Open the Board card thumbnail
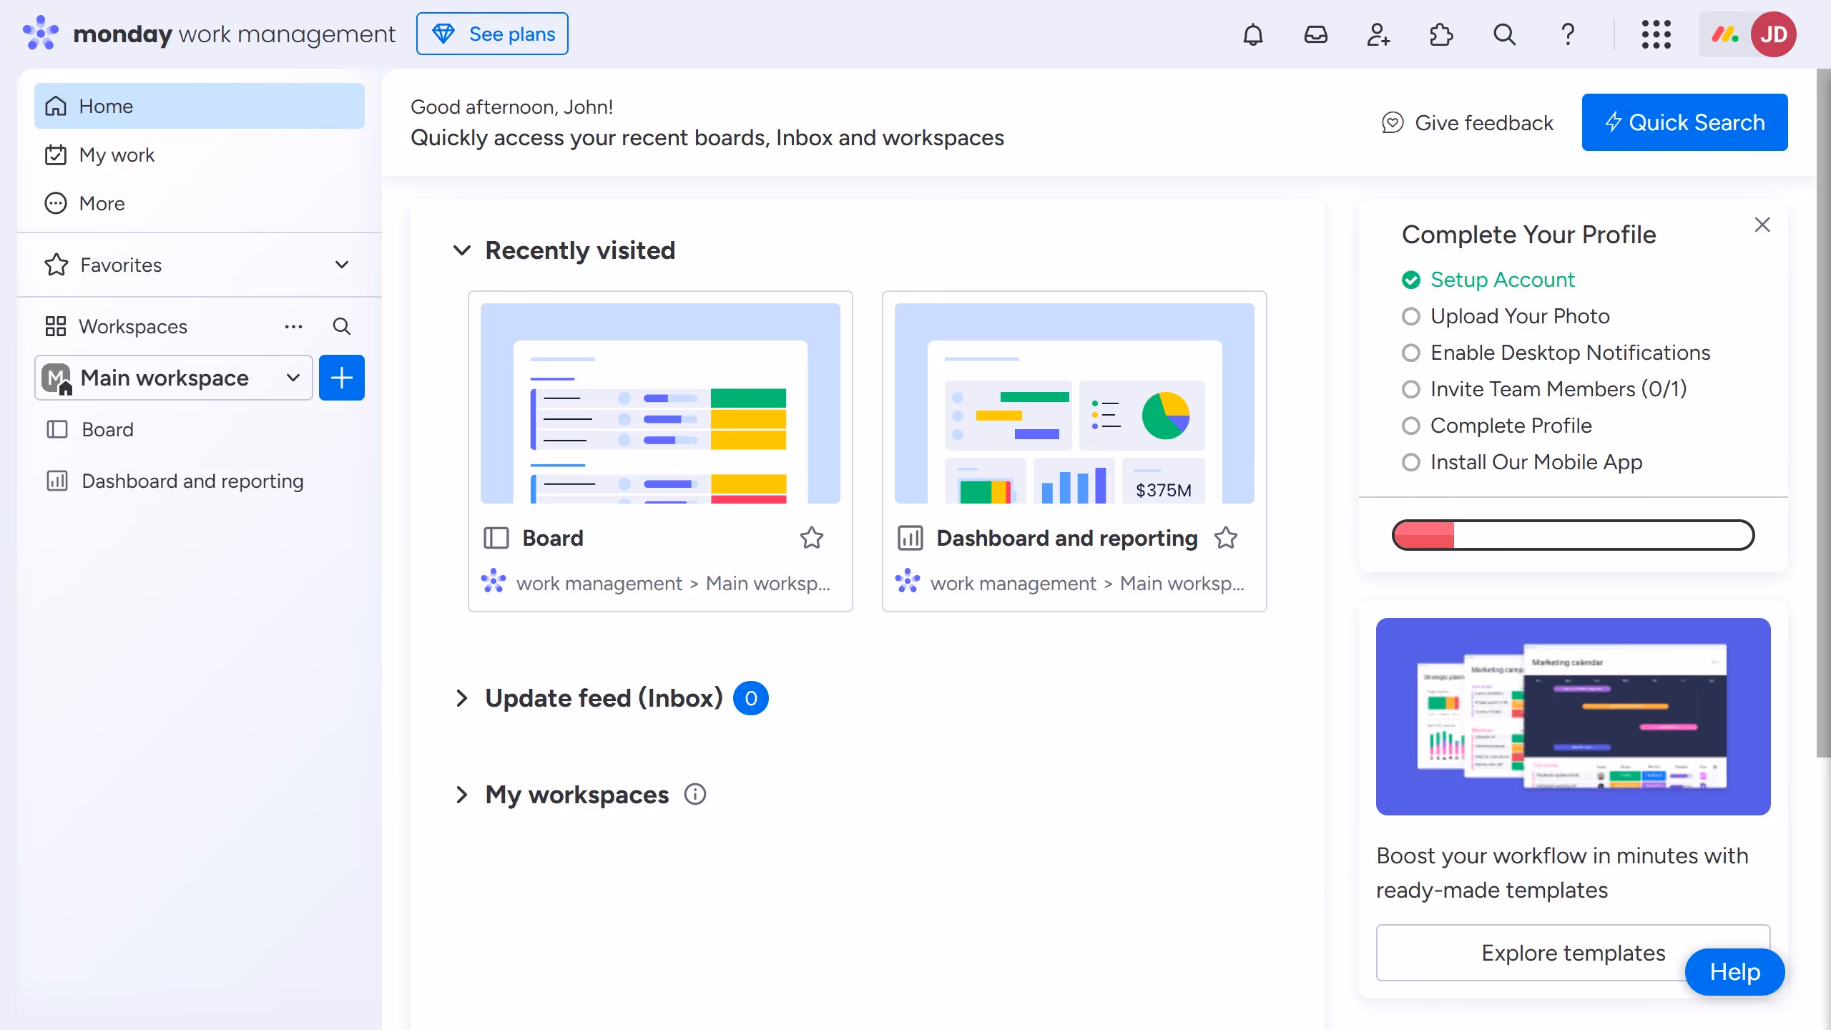The width and height of the screenshot is (1831, 1030). pos(660,403)
